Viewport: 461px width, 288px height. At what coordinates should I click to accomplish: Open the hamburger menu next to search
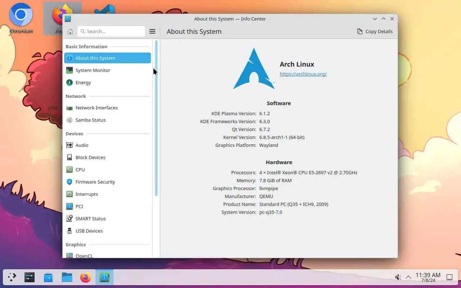(152, 31)
